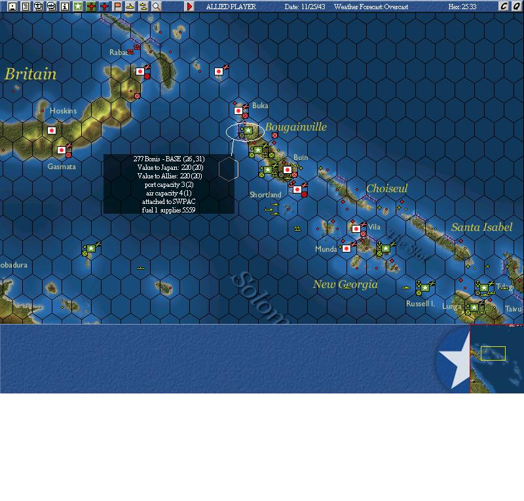Click 'air capacity 4 (1)' tooltip line
Image resolution: width=524 pixels, height=501 pixels.
[x=169, y=193]
